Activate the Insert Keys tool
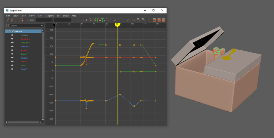The image size is (274, 138). [12, 20]
